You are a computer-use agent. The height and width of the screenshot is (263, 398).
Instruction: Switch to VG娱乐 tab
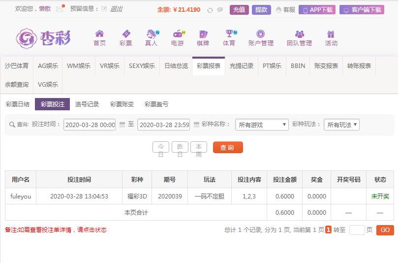click(48, 84)
